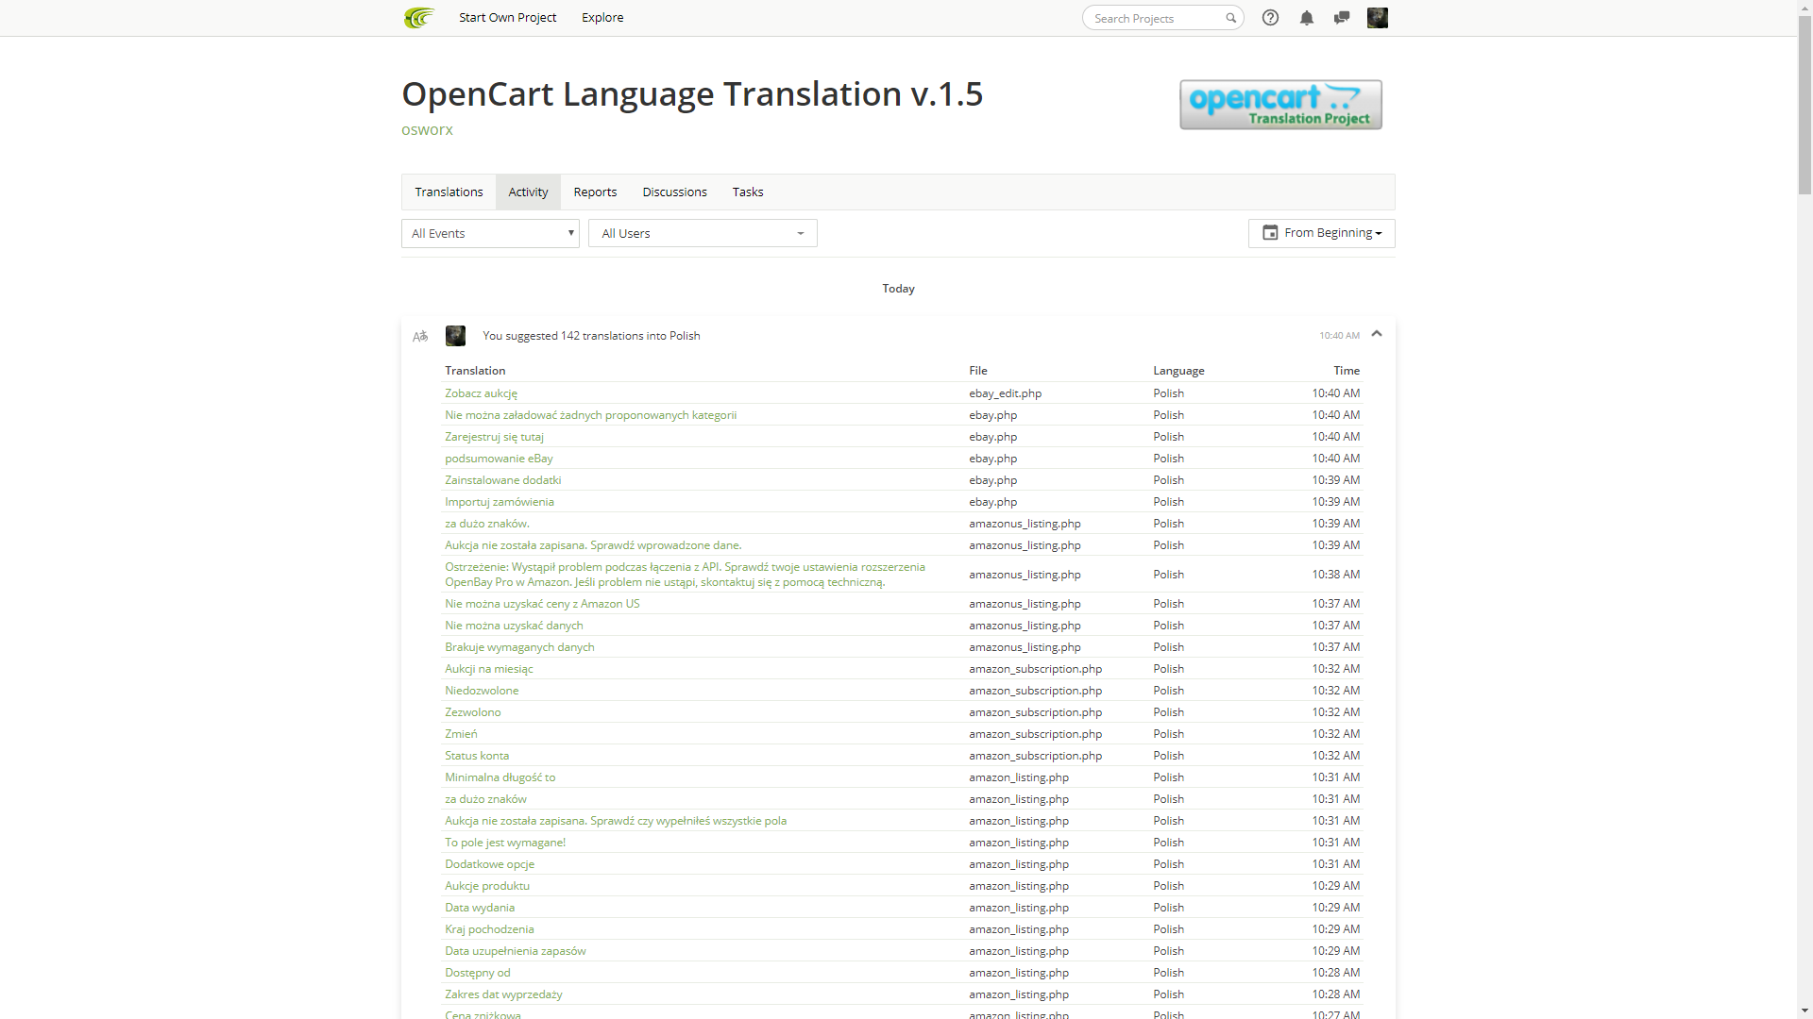Image resolution: width=1813 pixels, height=1019 pixels.
Task: Switch to the Discussions tab
Action: click(x=674, y=192)
